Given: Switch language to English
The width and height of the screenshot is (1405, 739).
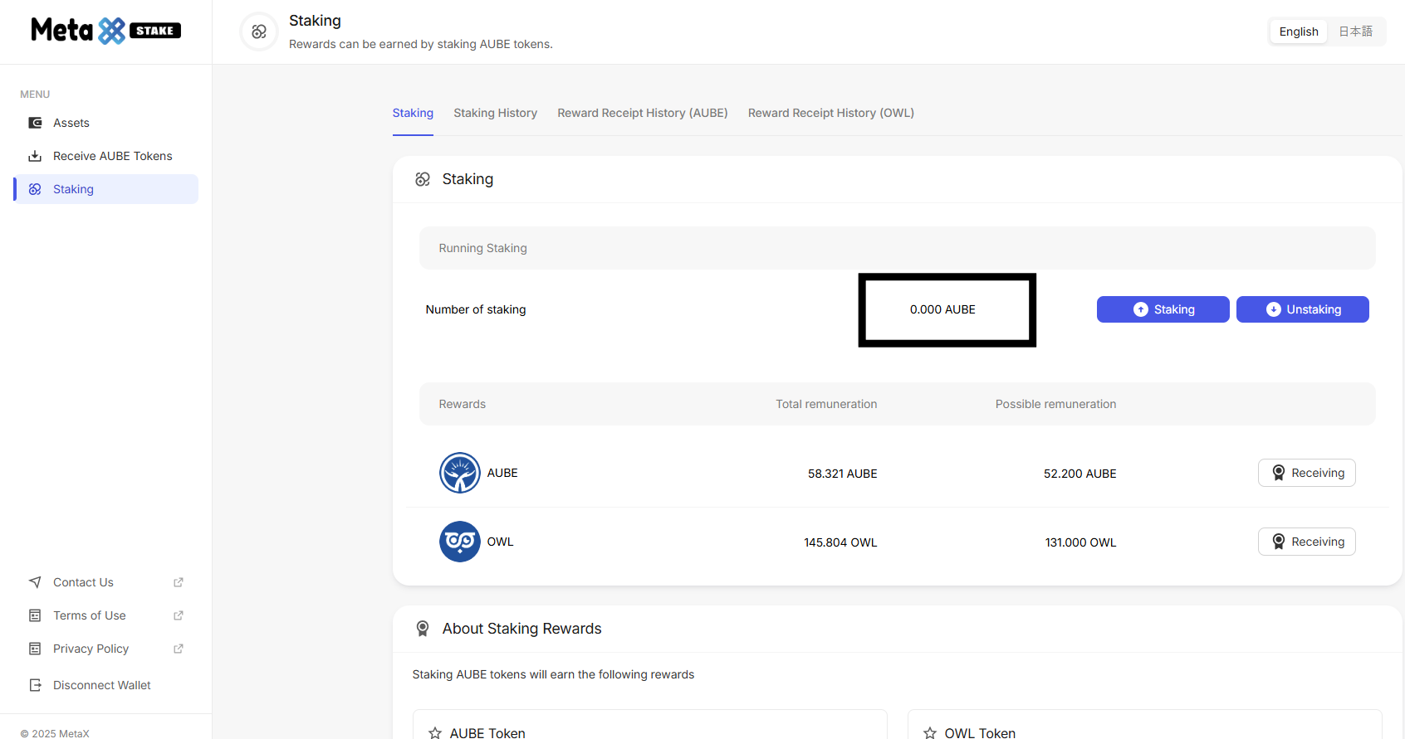Looking at the screenshot, I should tap(1298, 32).
